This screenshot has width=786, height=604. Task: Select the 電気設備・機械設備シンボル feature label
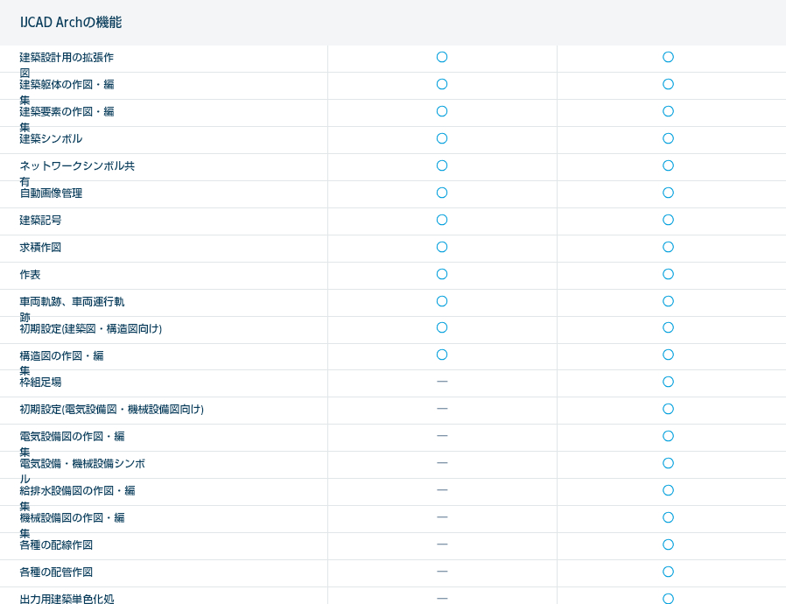coord(82,464)
